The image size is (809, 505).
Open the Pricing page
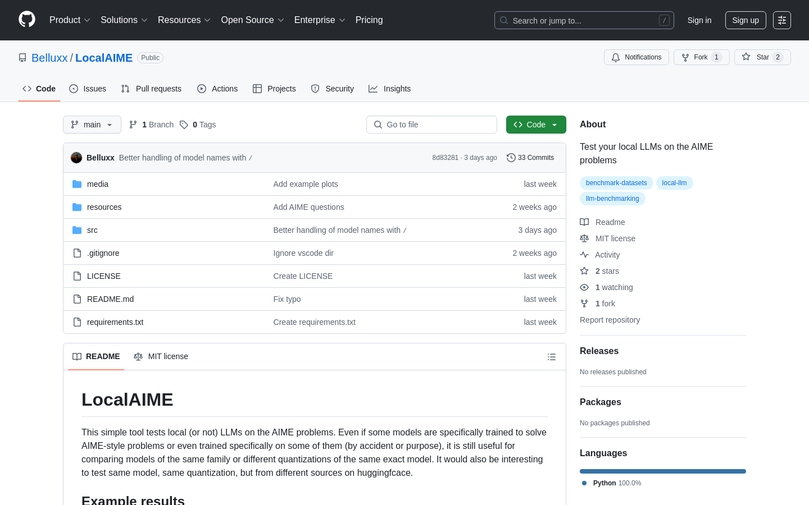[x=369, y=20]
